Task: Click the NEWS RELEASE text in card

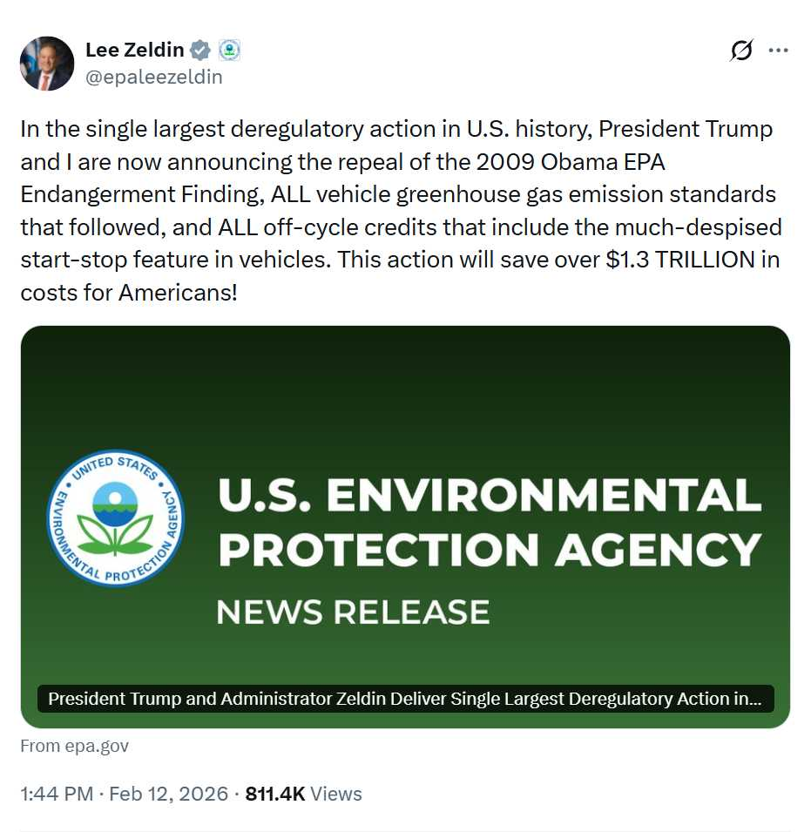Action: click(353, 612)
